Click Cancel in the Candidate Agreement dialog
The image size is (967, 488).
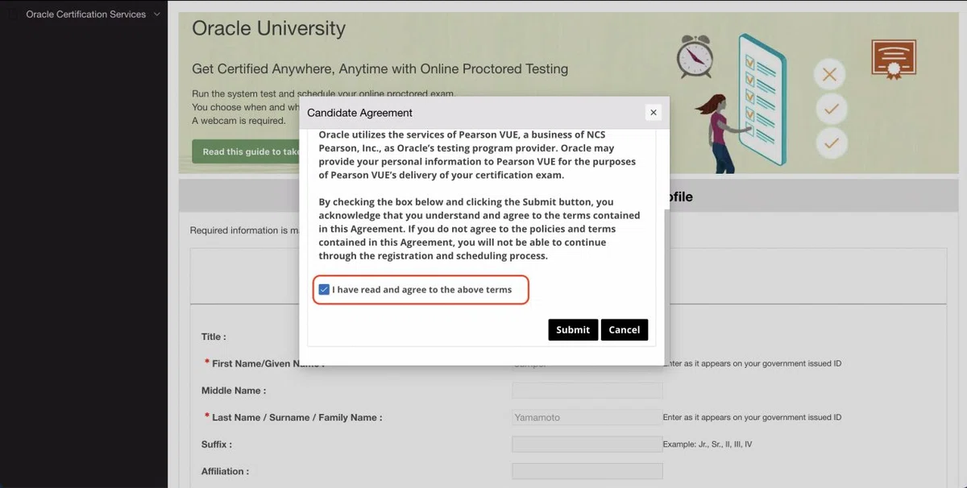(x=625, y=329)
